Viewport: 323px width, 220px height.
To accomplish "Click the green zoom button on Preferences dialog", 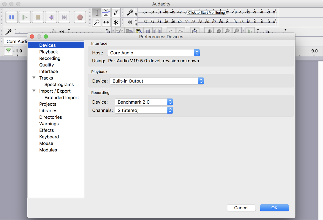I will point(46,37).
